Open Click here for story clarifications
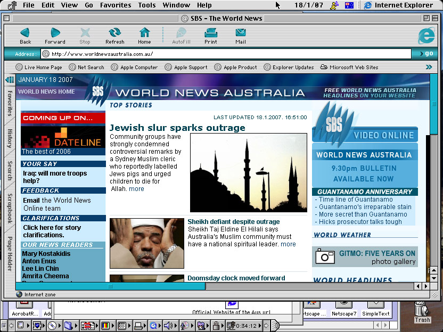Viewport: 443px width, 332px height. (52, 231)
